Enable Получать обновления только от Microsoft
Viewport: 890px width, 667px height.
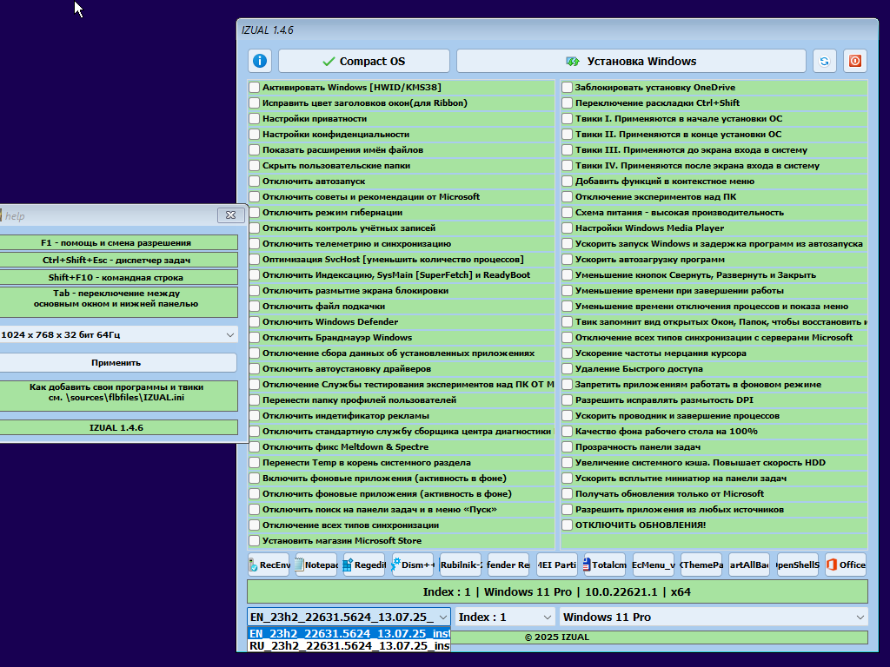coord(567,494)
